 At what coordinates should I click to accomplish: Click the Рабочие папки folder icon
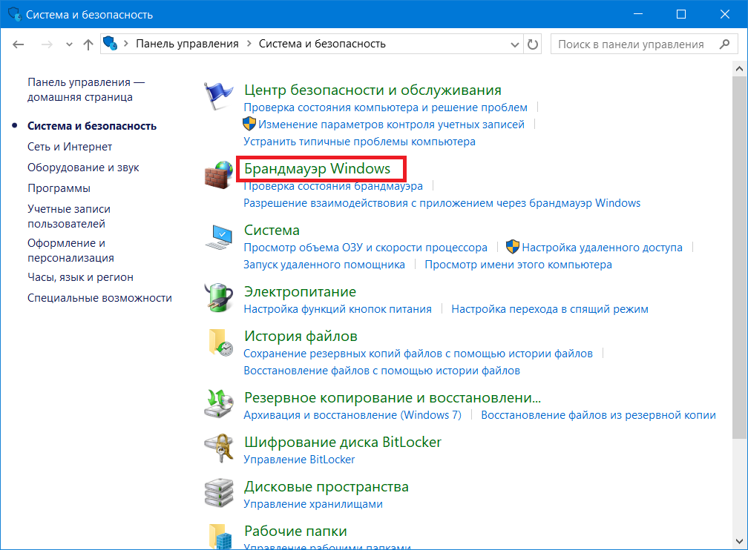point(220,536)
